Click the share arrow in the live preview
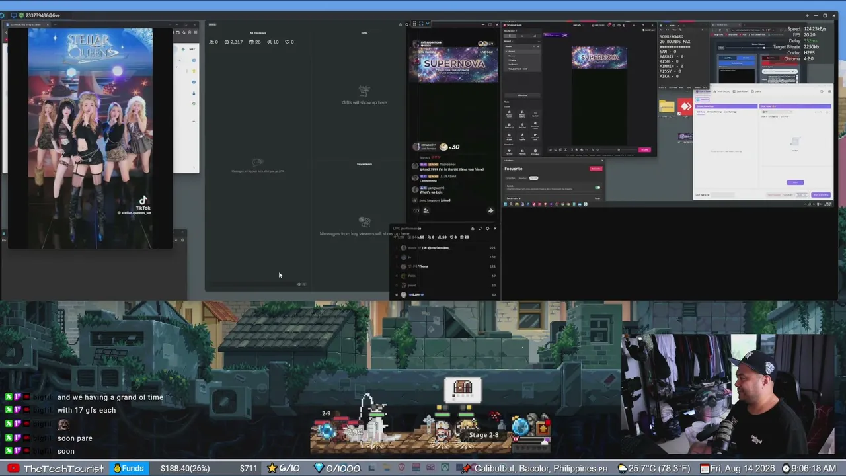The image size is (846, 476). coord(490,211)
